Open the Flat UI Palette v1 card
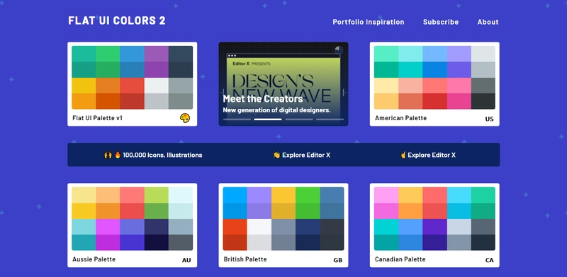This screenshot has height=277, width=567. [133, 84]
